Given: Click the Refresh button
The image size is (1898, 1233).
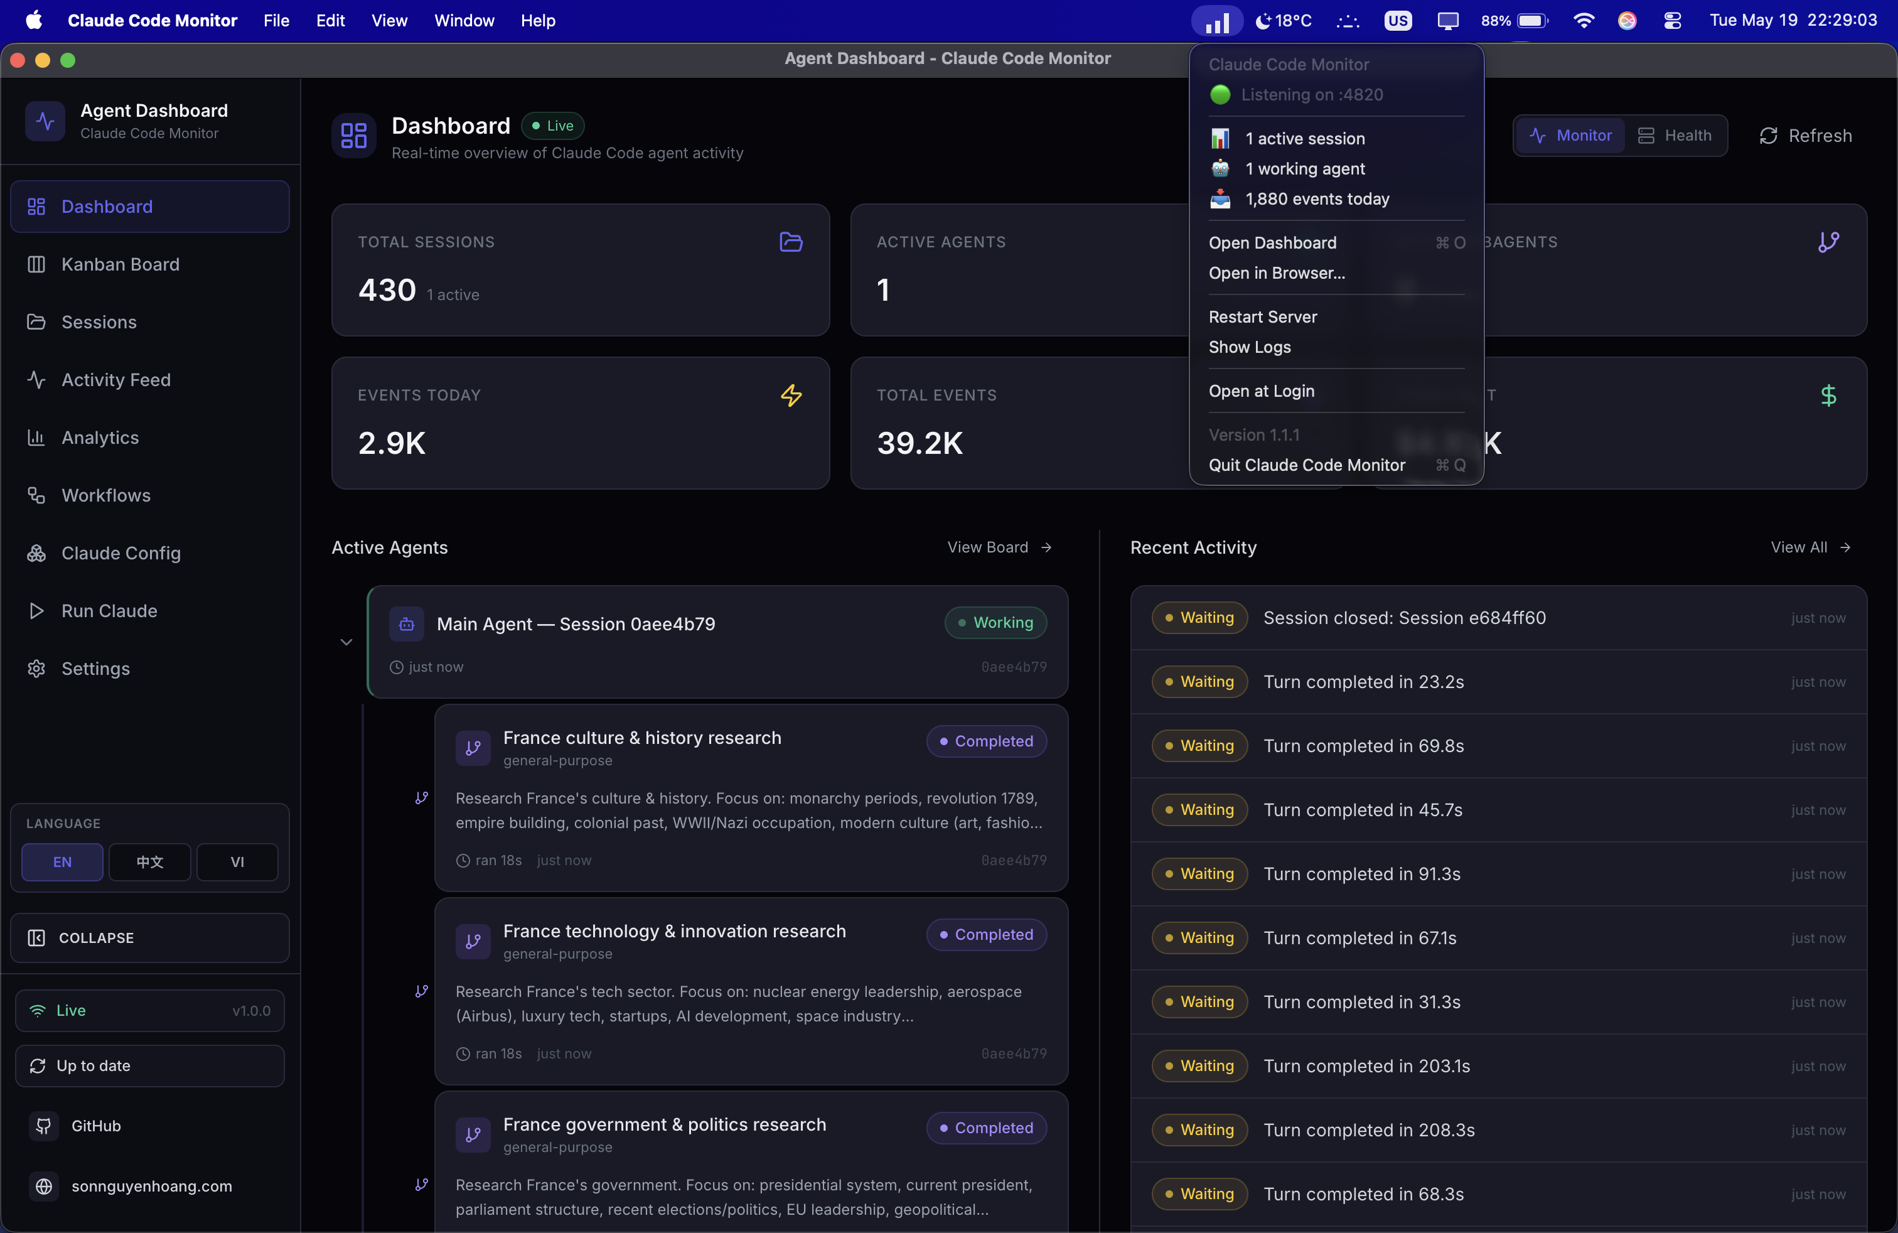Looking at the screenshot, I should [1806, 136].
